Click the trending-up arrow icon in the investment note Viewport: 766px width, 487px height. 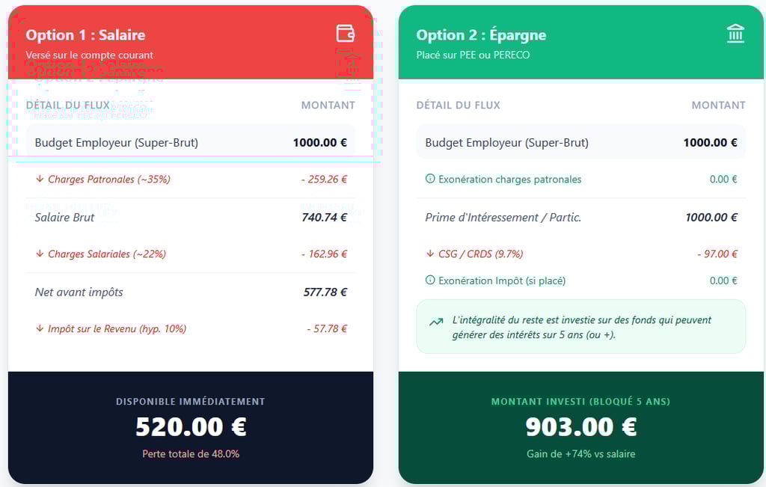[x=436, y=322]
